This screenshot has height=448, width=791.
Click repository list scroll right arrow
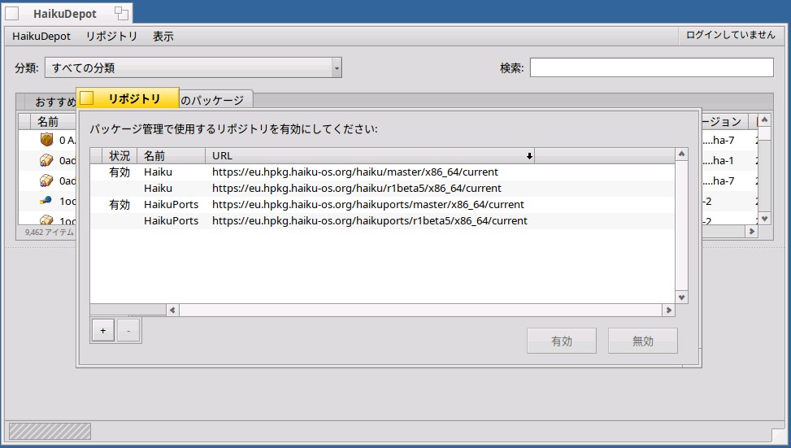pos(669,310)
